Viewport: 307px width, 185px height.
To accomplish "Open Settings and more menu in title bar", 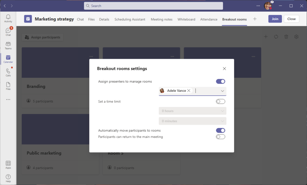I will click(x=258, y=6).
